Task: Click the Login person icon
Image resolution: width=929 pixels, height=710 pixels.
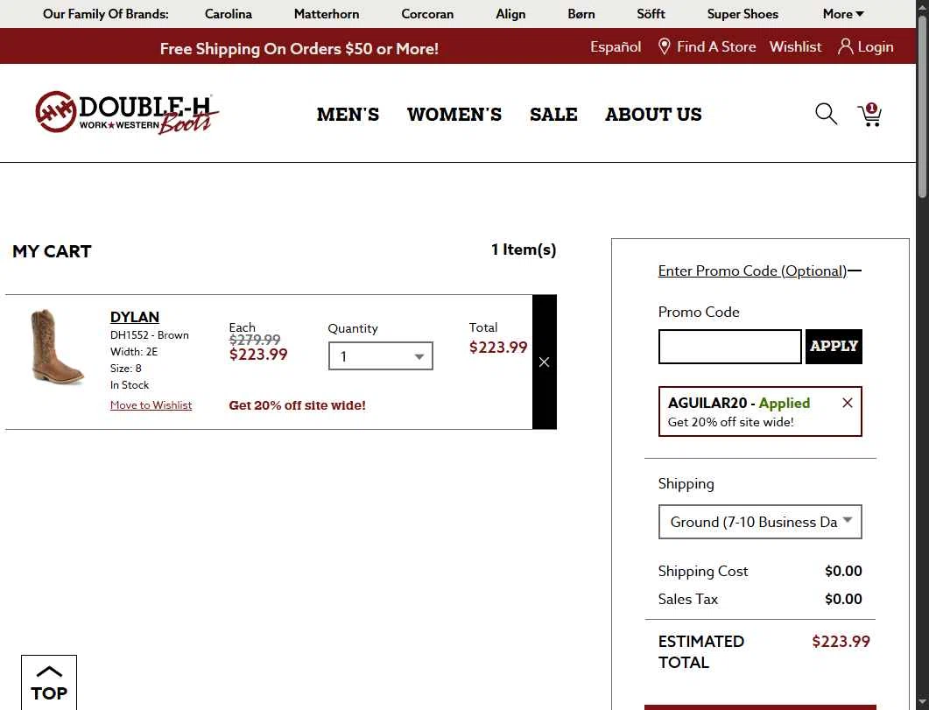Action: [845, 46]
